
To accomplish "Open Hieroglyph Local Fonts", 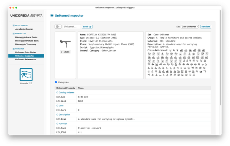I will click(26, 37).
